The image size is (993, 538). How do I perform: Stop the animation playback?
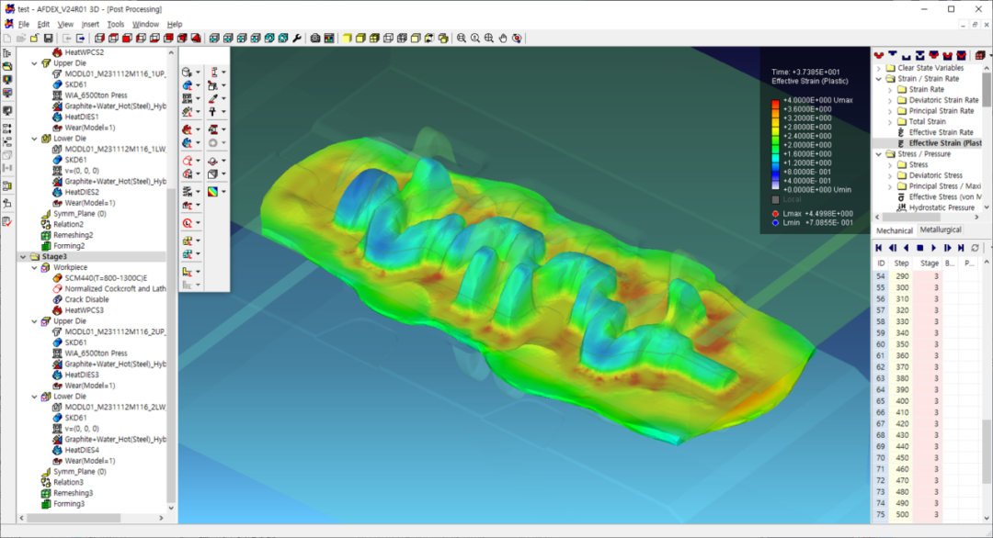[x=920, y=249]
